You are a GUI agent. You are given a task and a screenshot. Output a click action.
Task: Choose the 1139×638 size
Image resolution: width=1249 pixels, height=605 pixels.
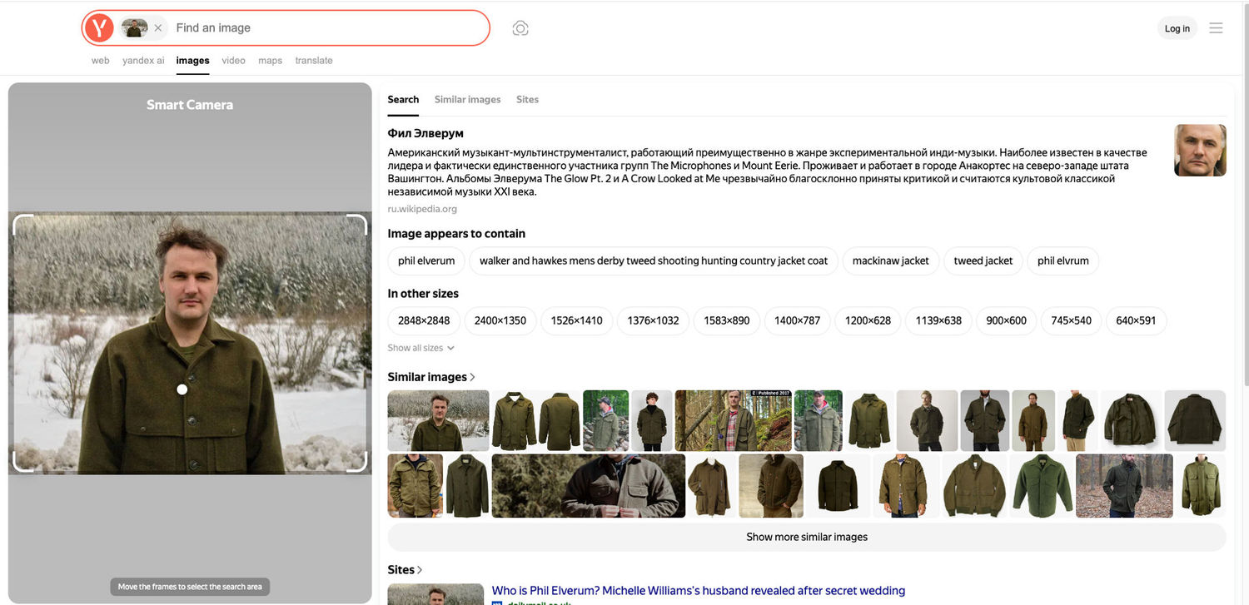point(938,320)
